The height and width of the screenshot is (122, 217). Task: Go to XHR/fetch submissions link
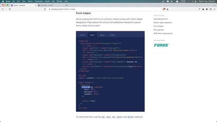click(x=163, y=33)
